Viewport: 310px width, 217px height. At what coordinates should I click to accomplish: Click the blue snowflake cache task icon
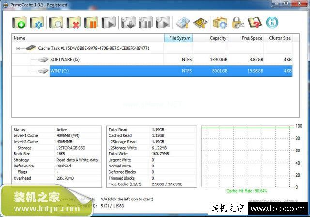[37, 22]
